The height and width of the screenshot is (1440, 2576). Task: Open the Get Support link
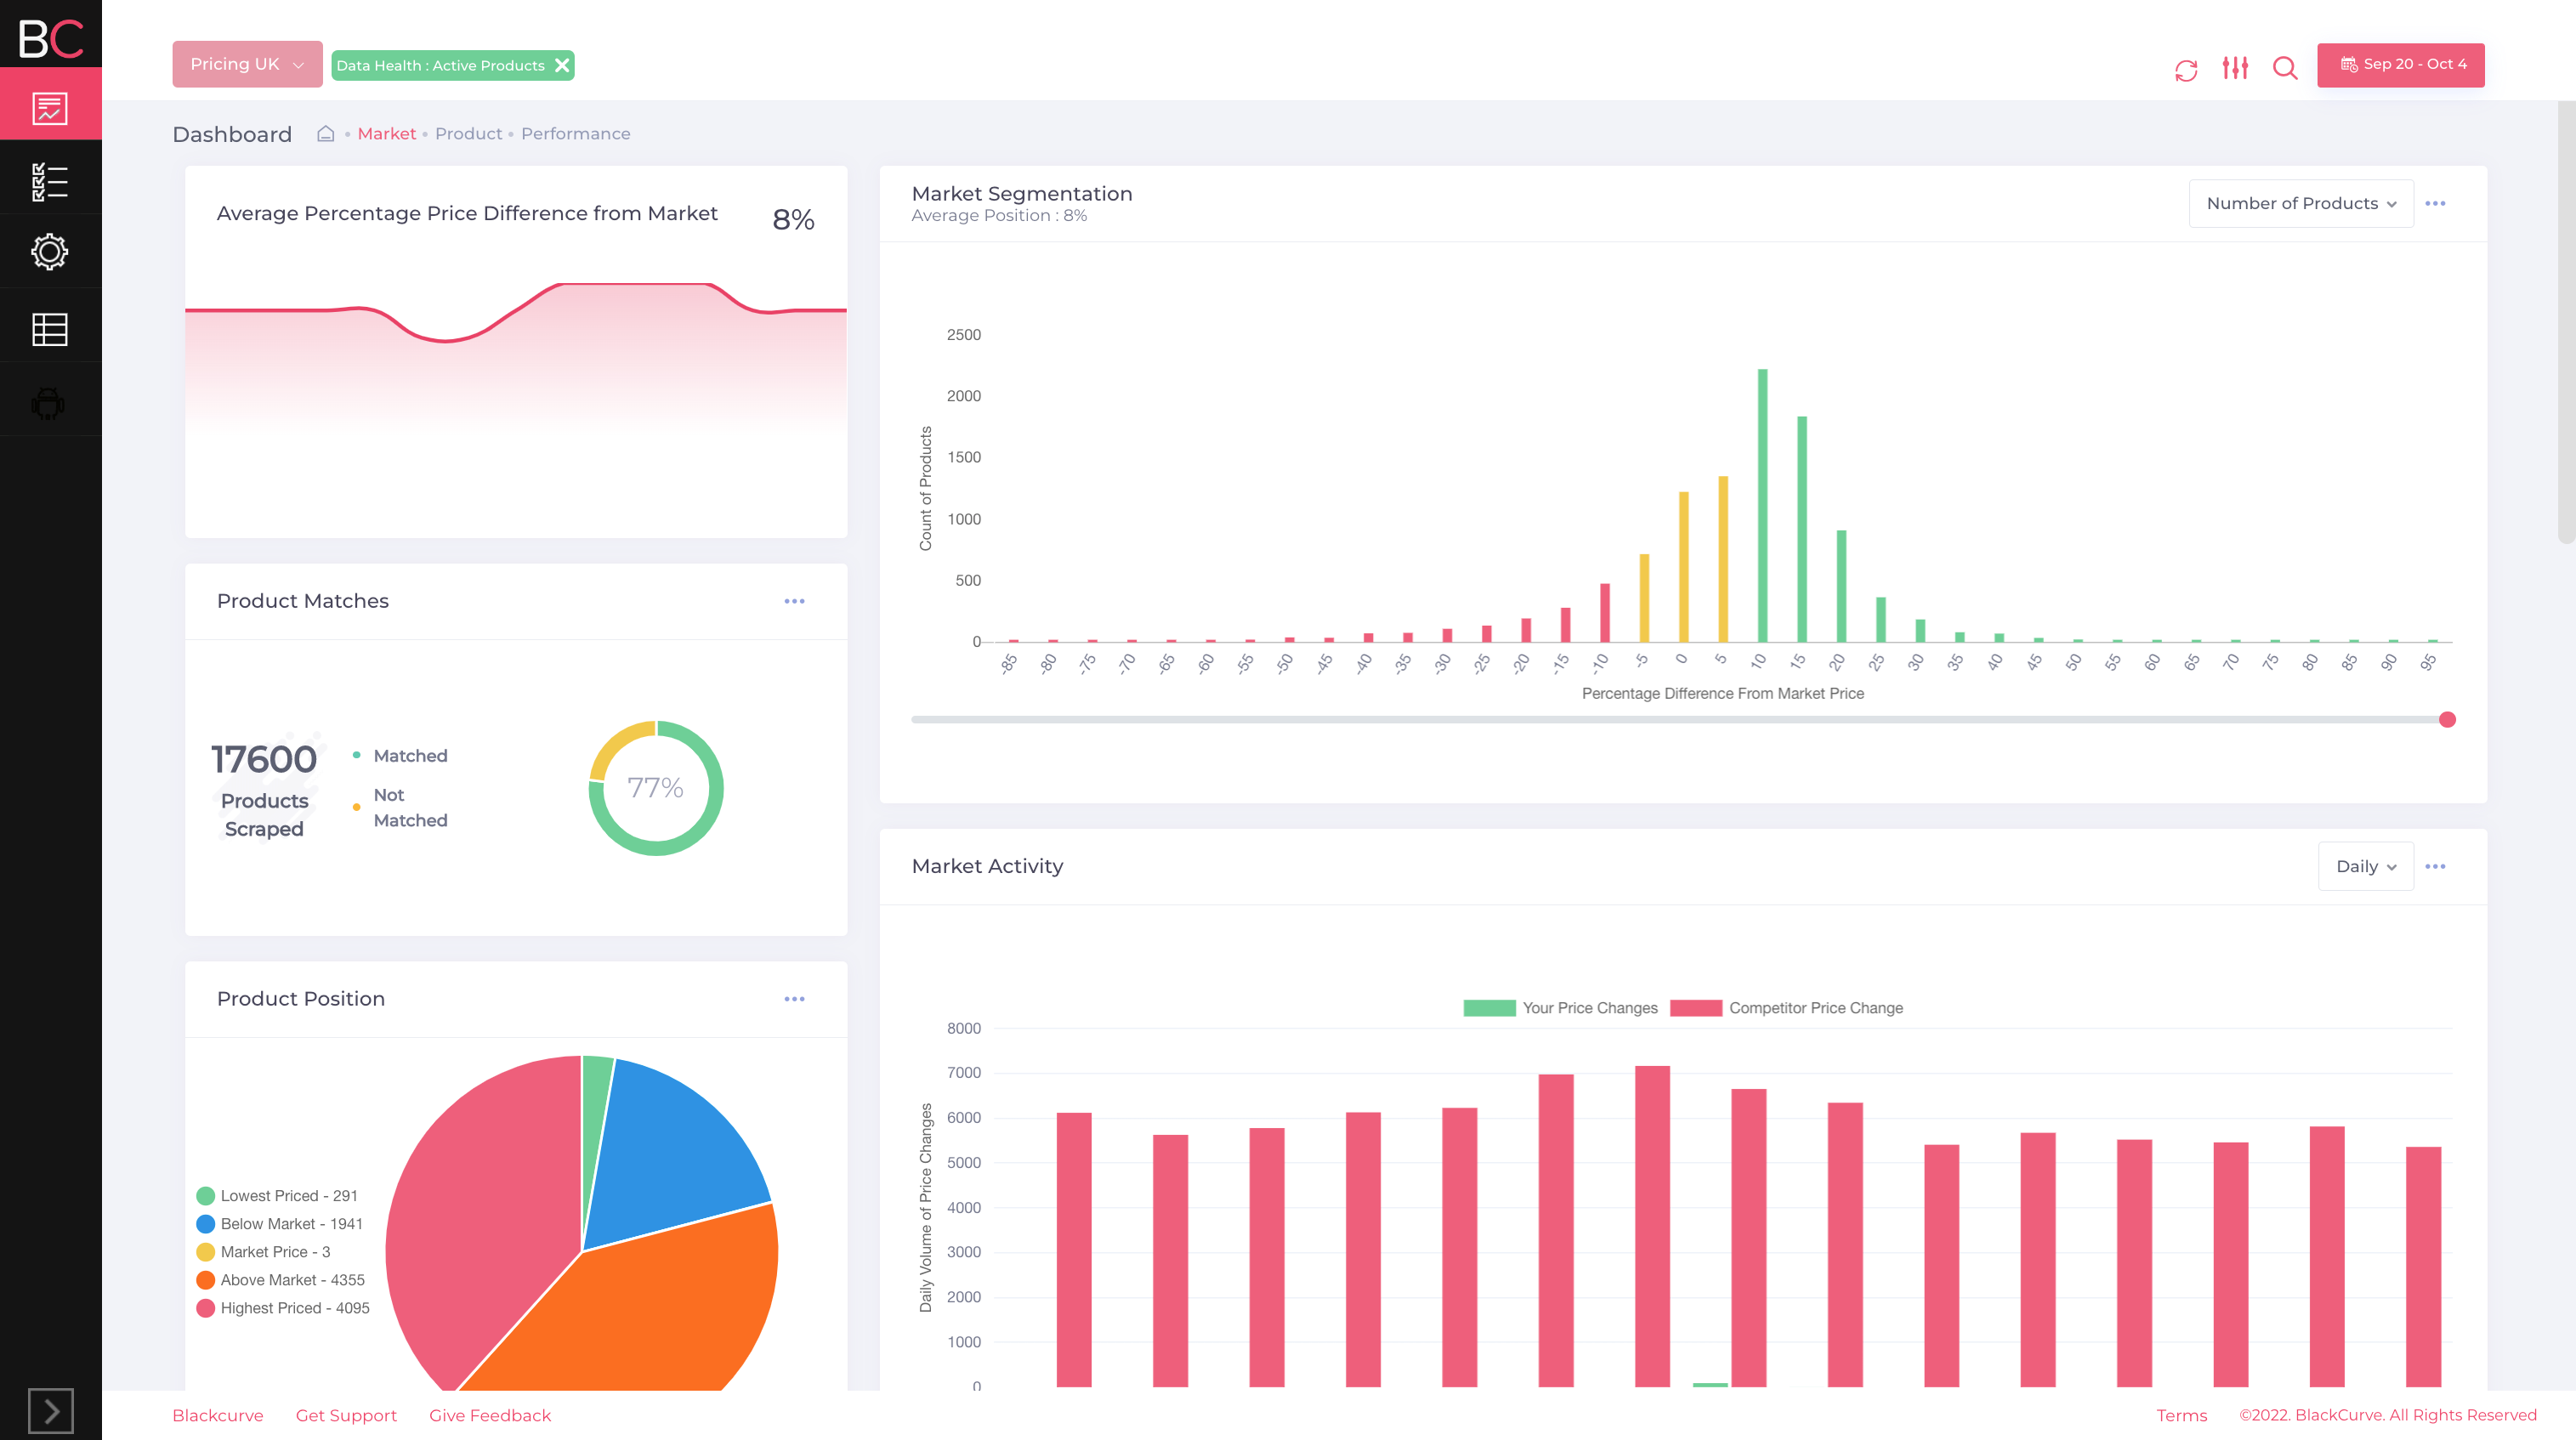click(x=346, y=1415)
